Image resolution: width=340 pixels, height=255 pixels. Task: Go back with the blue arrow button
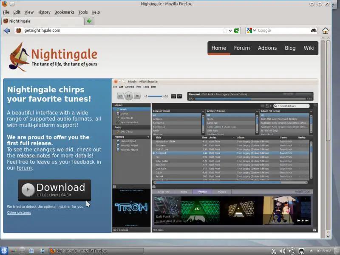7,31
